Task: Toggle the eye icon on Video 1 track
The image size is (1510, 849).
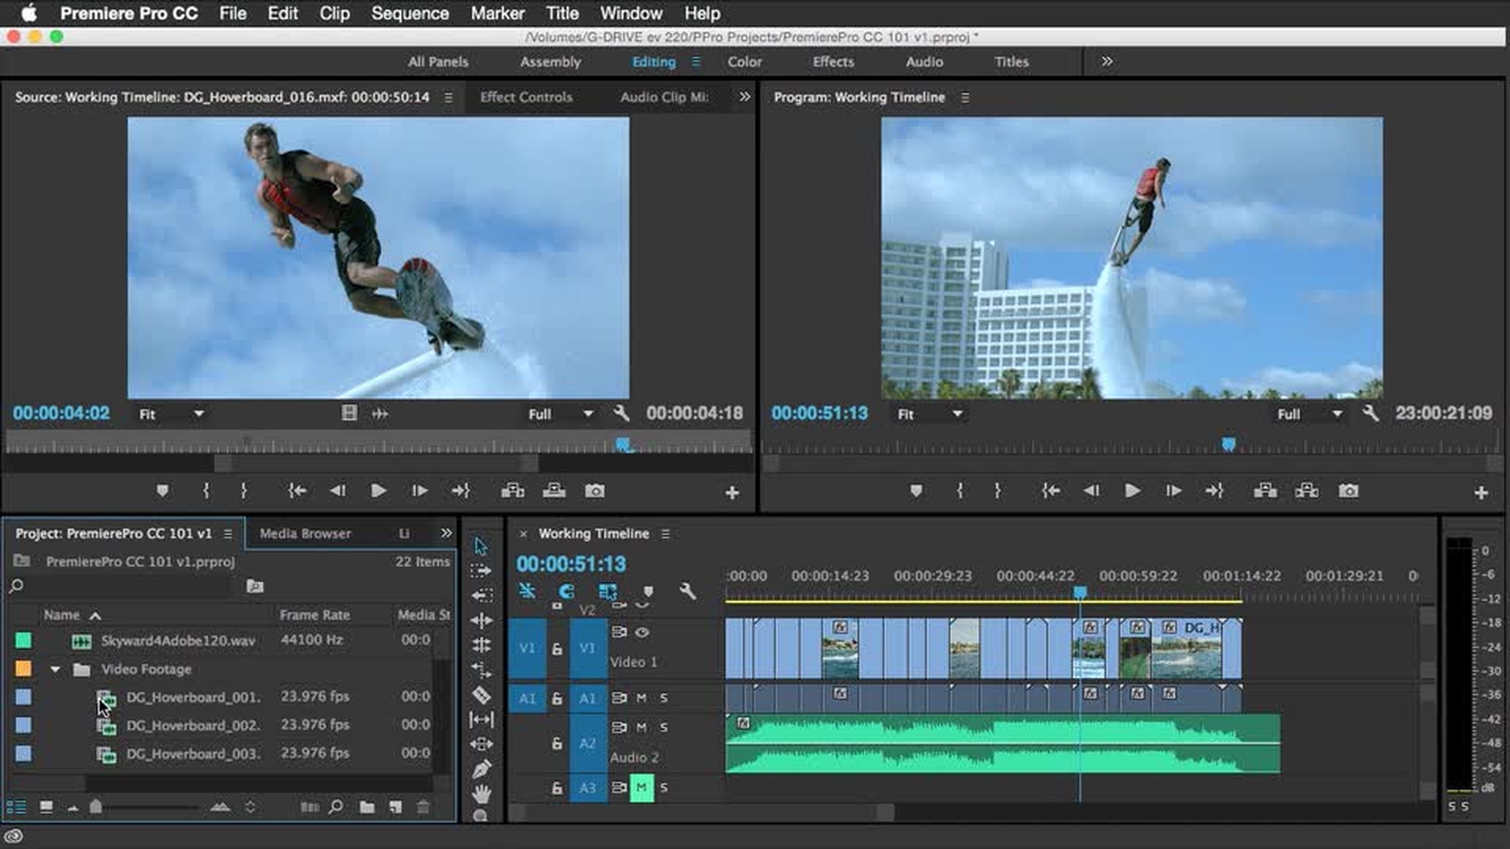Action: point(642,633)
